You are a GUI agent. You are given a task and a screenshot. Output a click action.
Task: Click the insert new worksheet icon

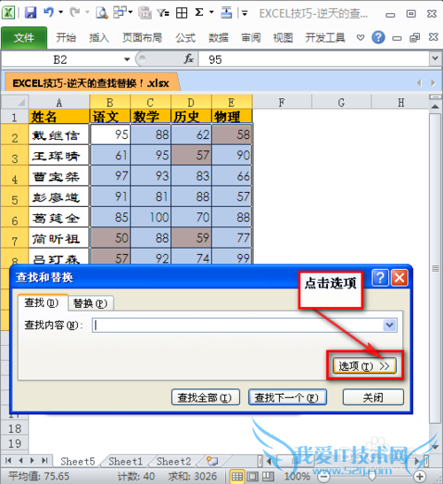pos(212,461)
